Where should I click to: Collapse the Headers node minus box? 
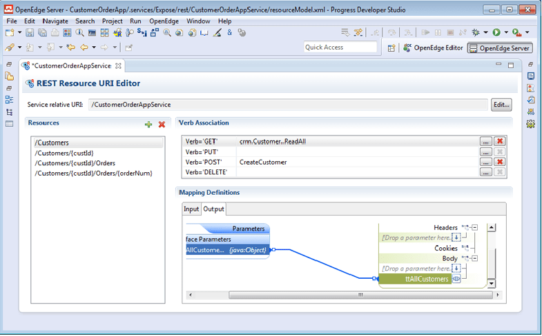(475, 227)
